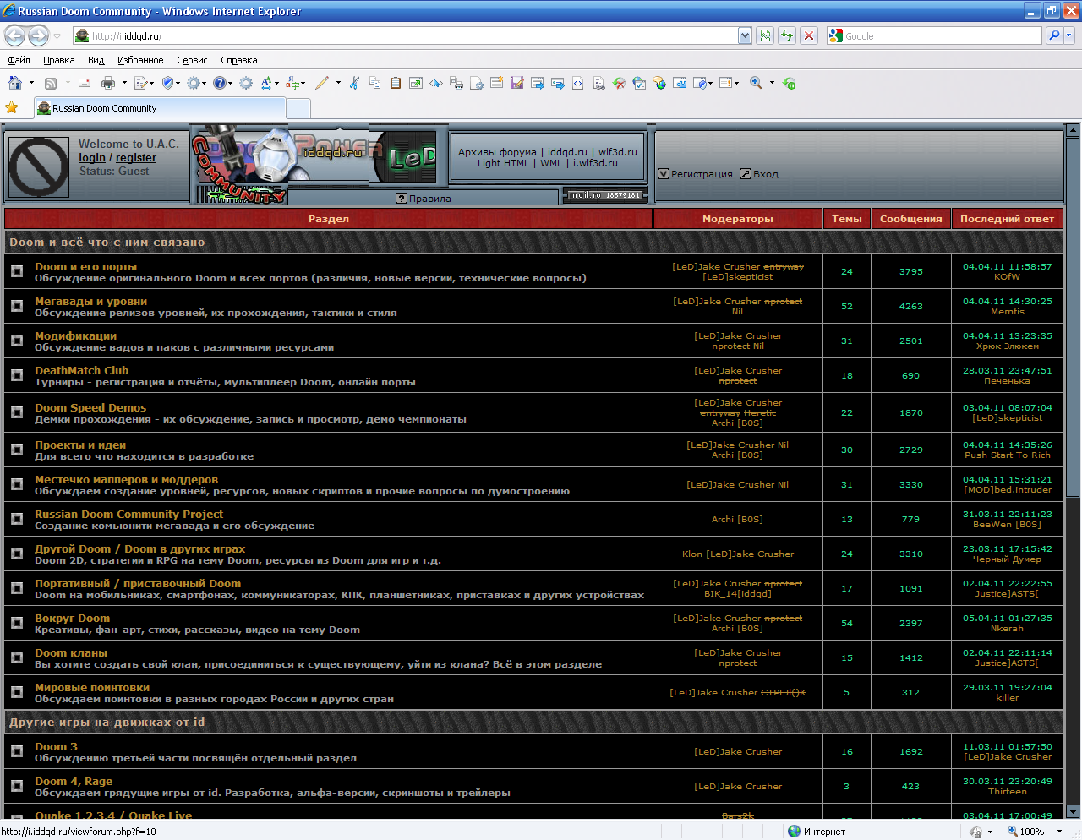This screenshot has width=1082, height=840.
Task: Click the Paste clipboard icon in the toolbar
Action: (x=395, y=83)
